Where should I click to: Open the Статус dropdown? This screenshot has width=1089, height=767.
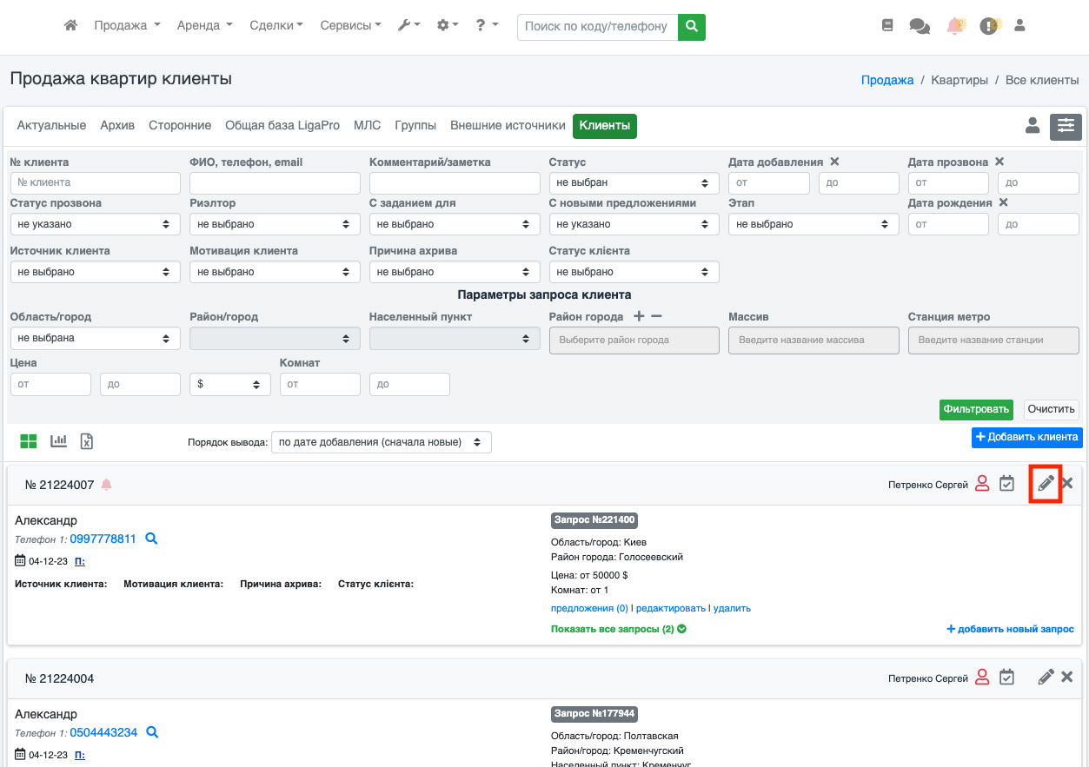point(634,183)
